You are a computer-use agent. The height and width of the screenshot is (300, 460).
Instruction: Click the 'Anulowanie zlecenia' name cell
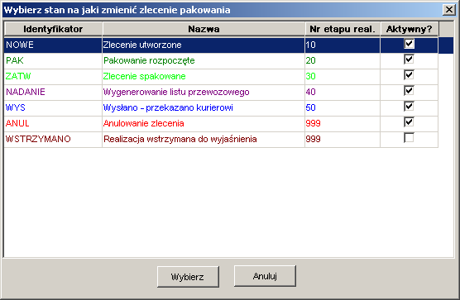pos(204,123)
